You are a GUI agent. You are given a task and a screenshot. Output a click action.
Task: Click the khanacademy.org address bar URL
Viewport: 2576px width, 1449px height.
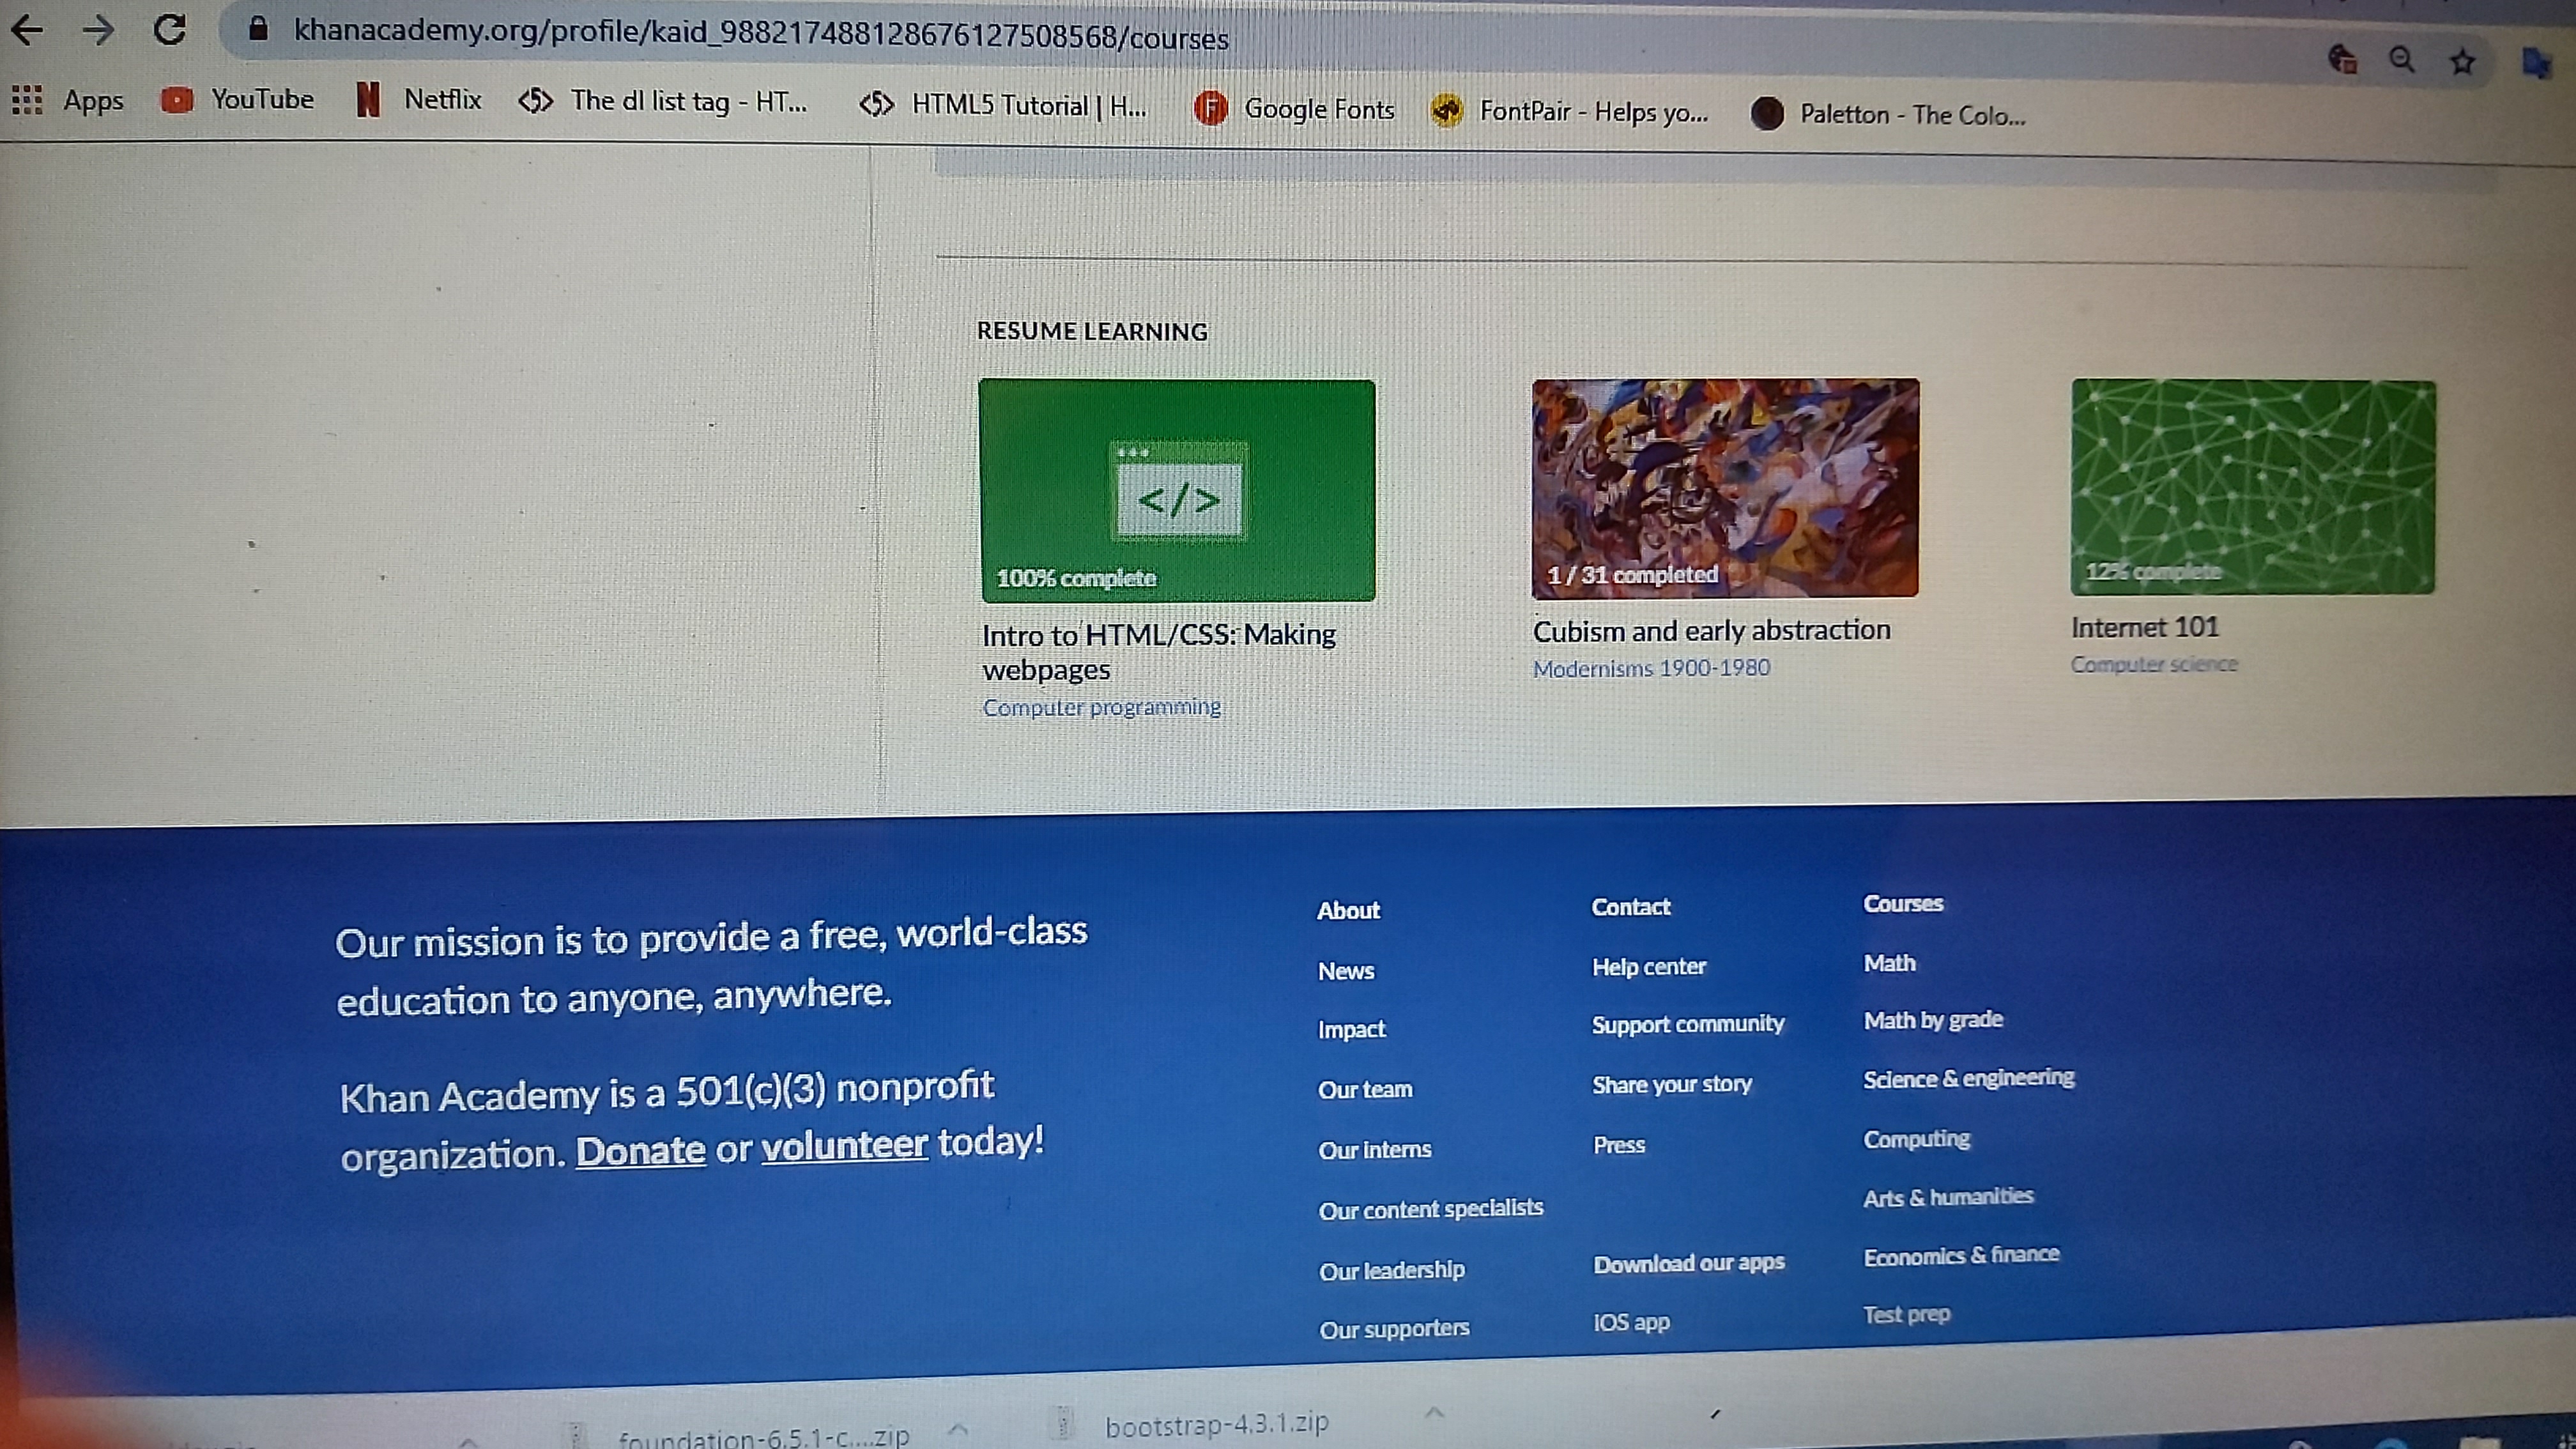point(761,34)
